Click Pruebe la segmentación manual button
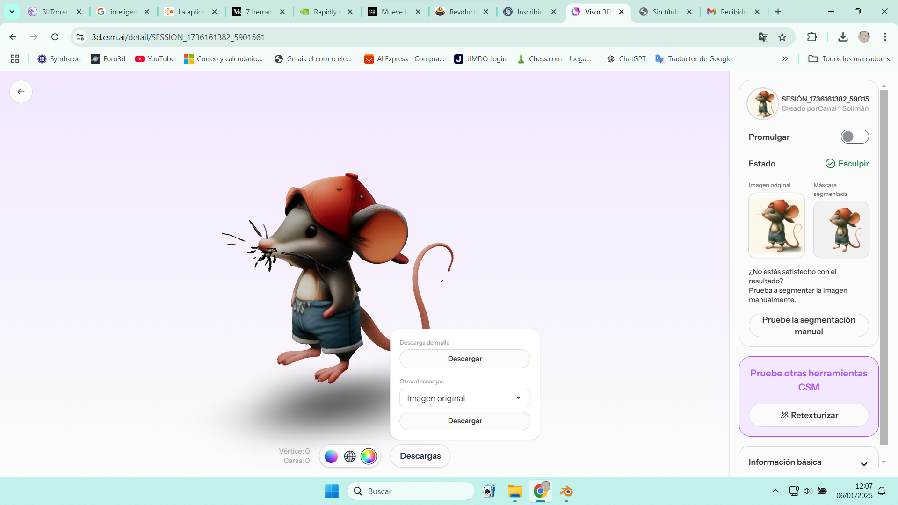Viewport: 898px width, 505px height. click(x=809, y=325)
